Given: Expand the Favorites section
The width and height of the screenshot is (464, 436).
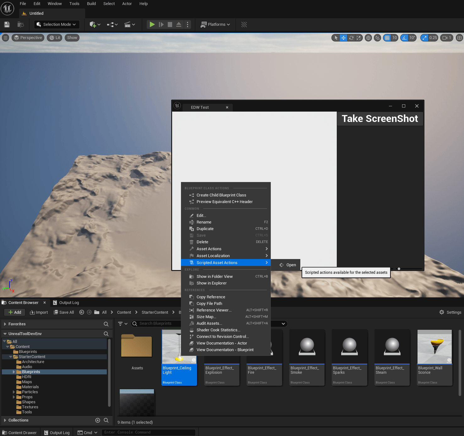Looking at the screenshot, I should (x=5, y=324).
